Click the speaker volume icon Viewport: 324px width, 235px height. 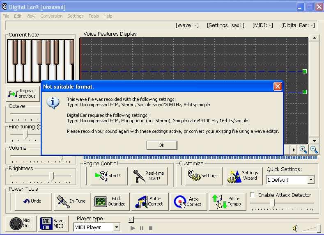(295, 228)
